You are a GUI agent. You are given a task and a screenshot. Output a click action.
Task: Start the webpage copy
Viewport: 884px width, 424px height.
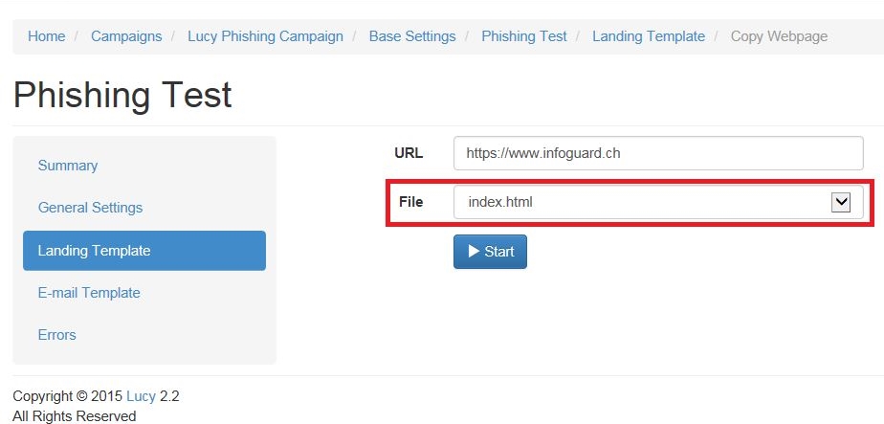click(x=490, y=252)
